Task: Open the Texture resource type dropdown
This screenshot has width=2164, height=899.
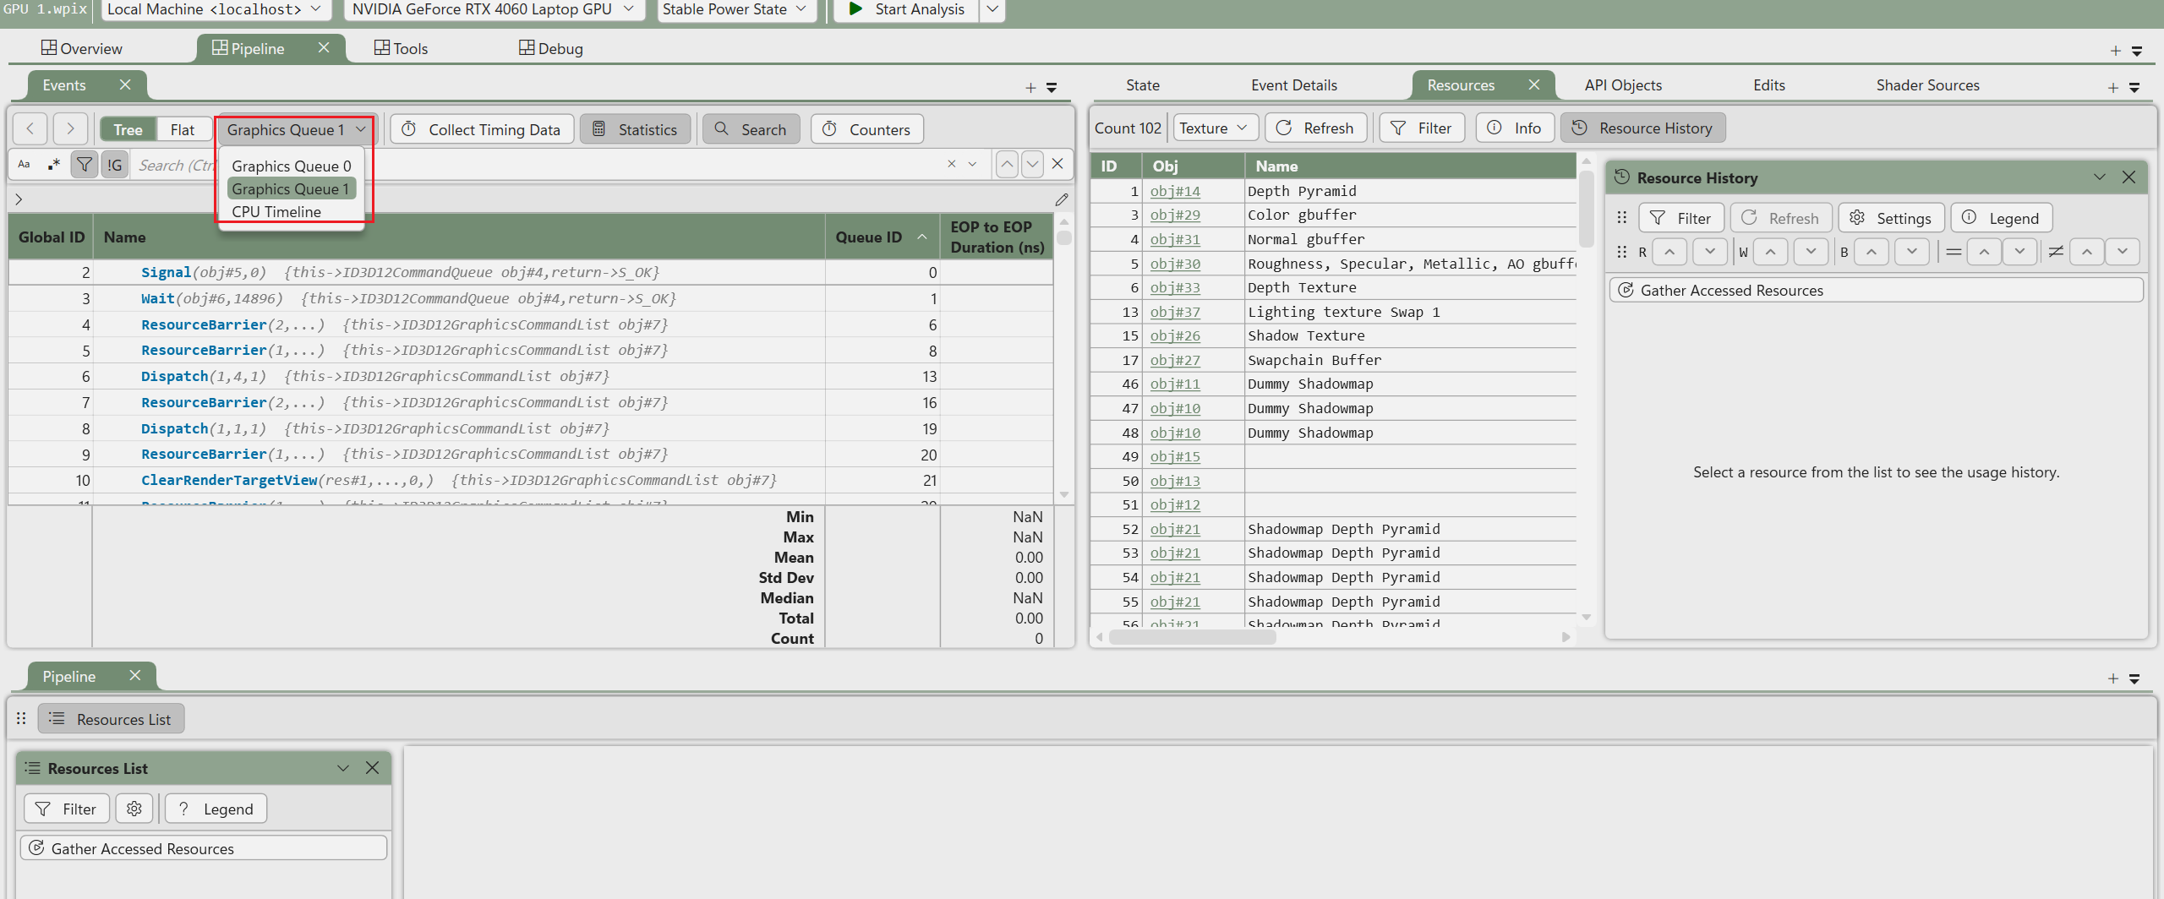Action: [1214, 128]
